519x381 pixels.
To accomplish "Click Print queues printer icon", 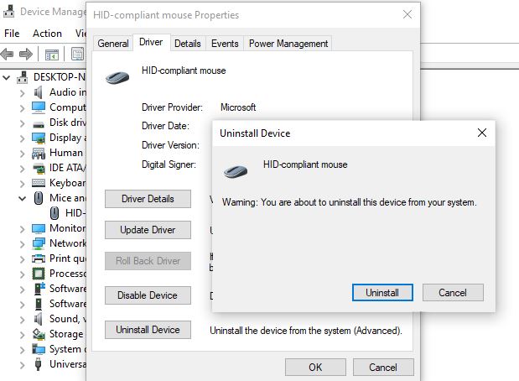I will coord(39,258).
